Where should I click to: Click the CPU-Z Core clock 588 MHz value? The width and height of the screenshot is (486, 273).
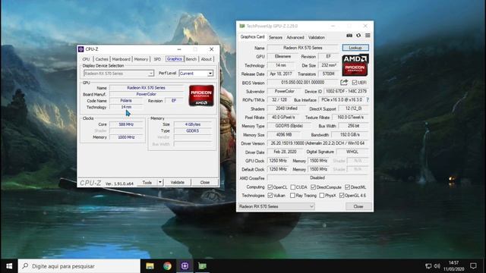pos(126,124)
